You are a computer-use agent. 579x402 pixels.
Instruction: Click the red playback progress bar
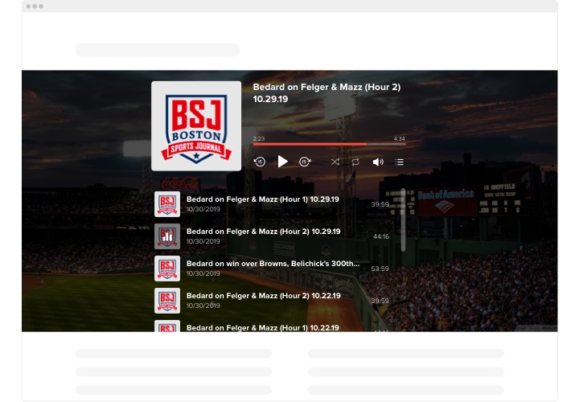(310, 145)
